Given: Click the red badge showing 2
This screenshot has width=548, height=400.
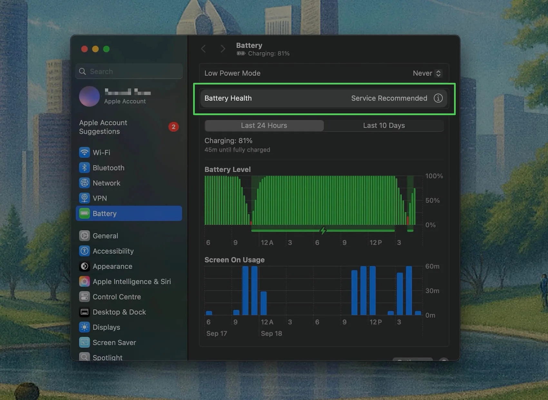Looking at the screenshot, I should coord(173,127).
